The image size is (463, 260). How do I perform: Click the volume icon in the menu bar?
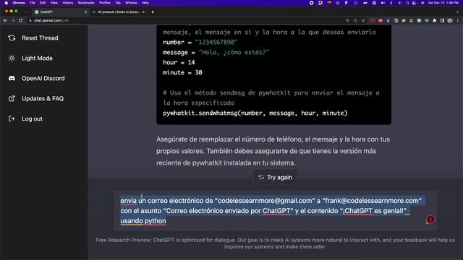383,3
